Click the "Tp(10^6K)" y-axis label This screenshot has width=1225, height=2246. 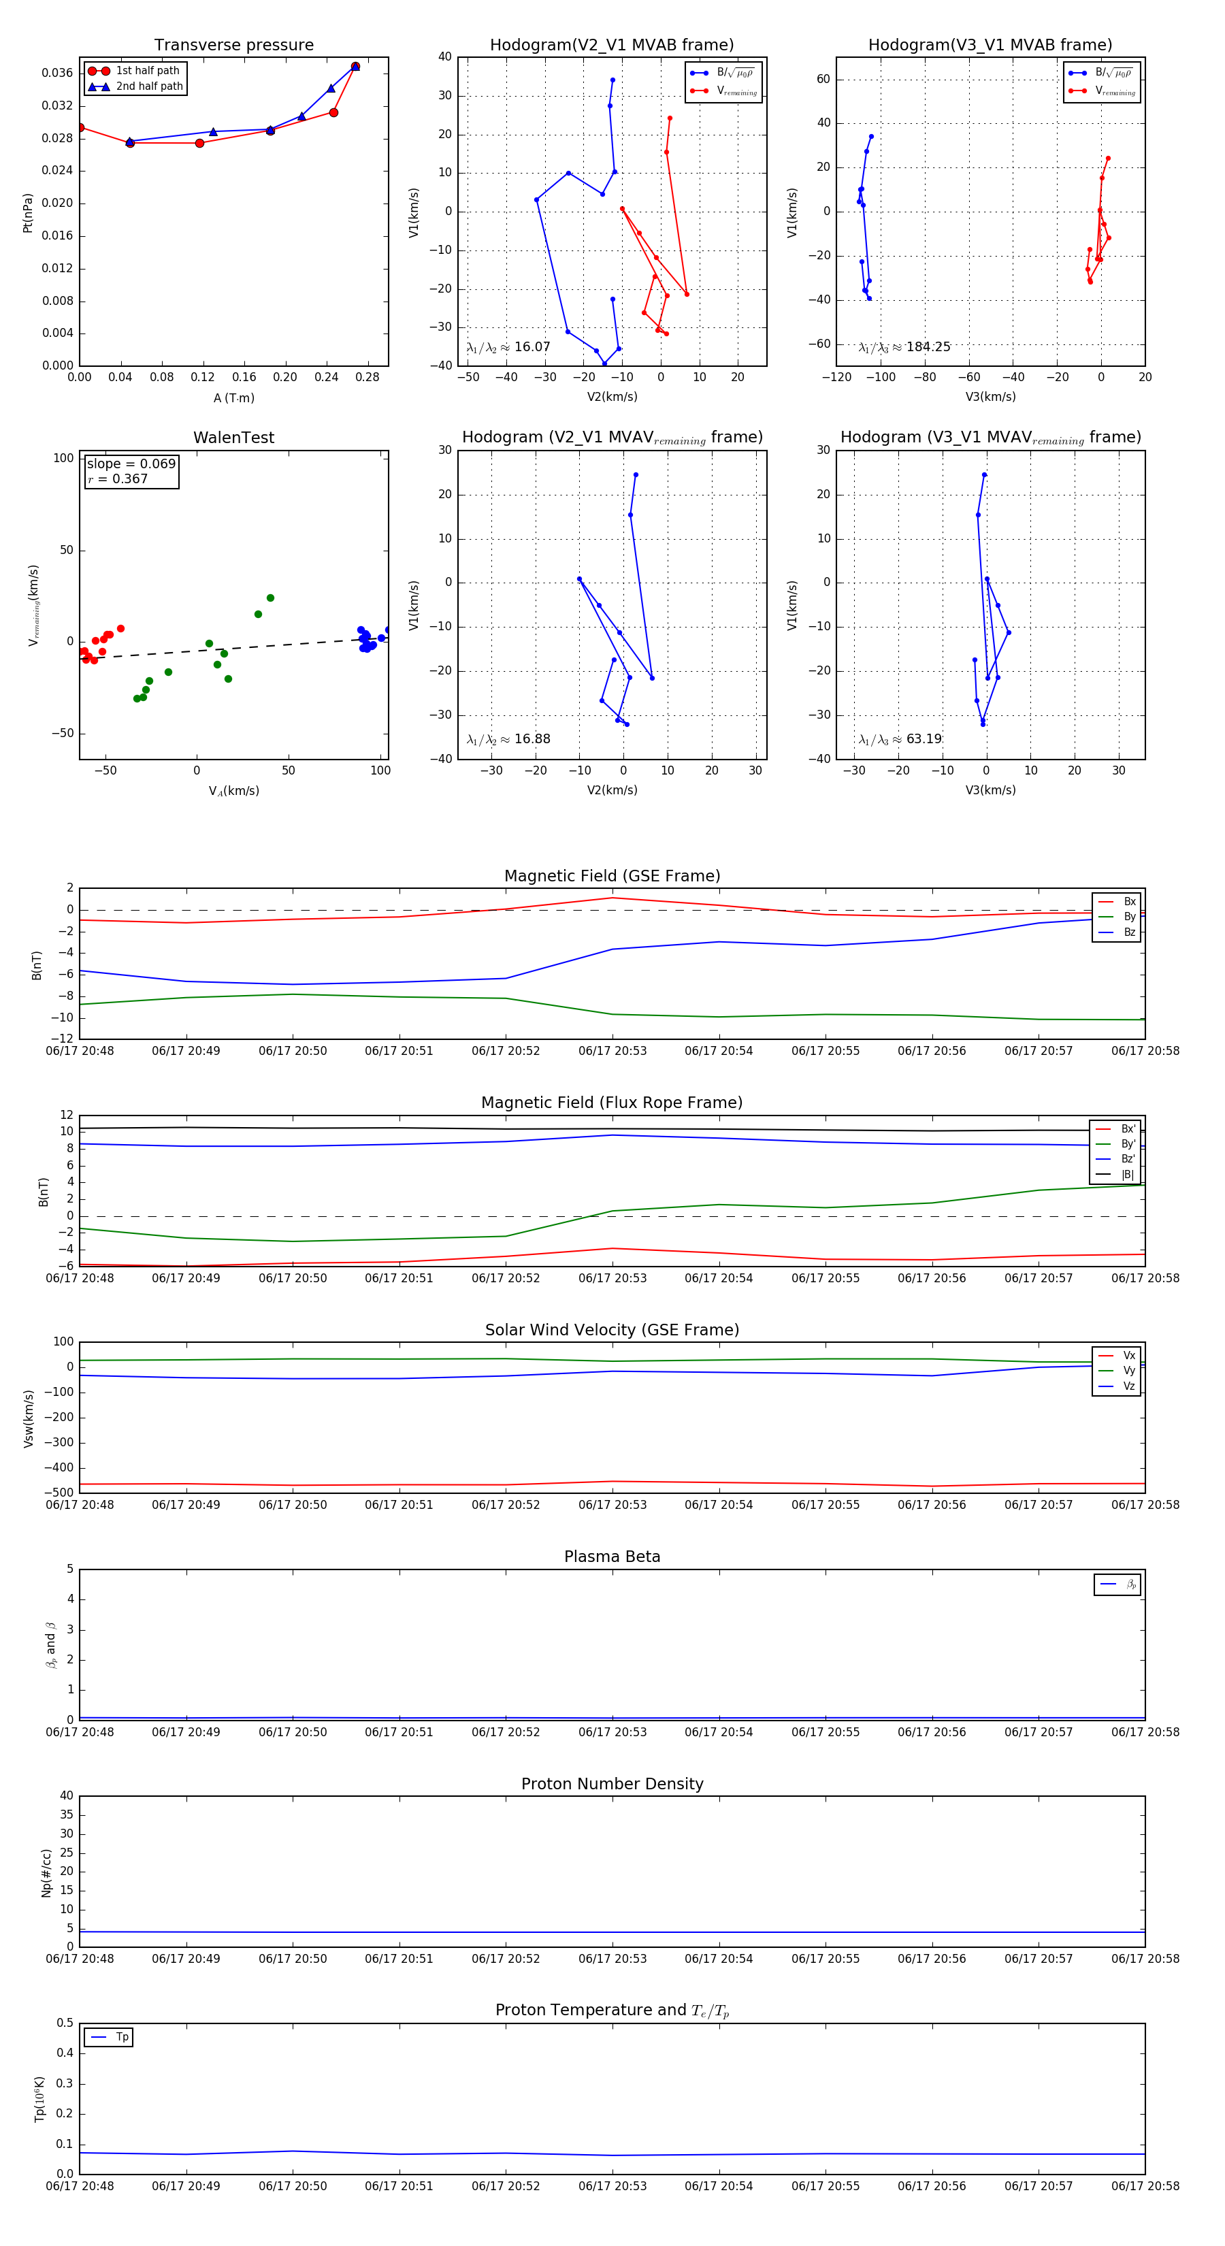point(39,2099)
